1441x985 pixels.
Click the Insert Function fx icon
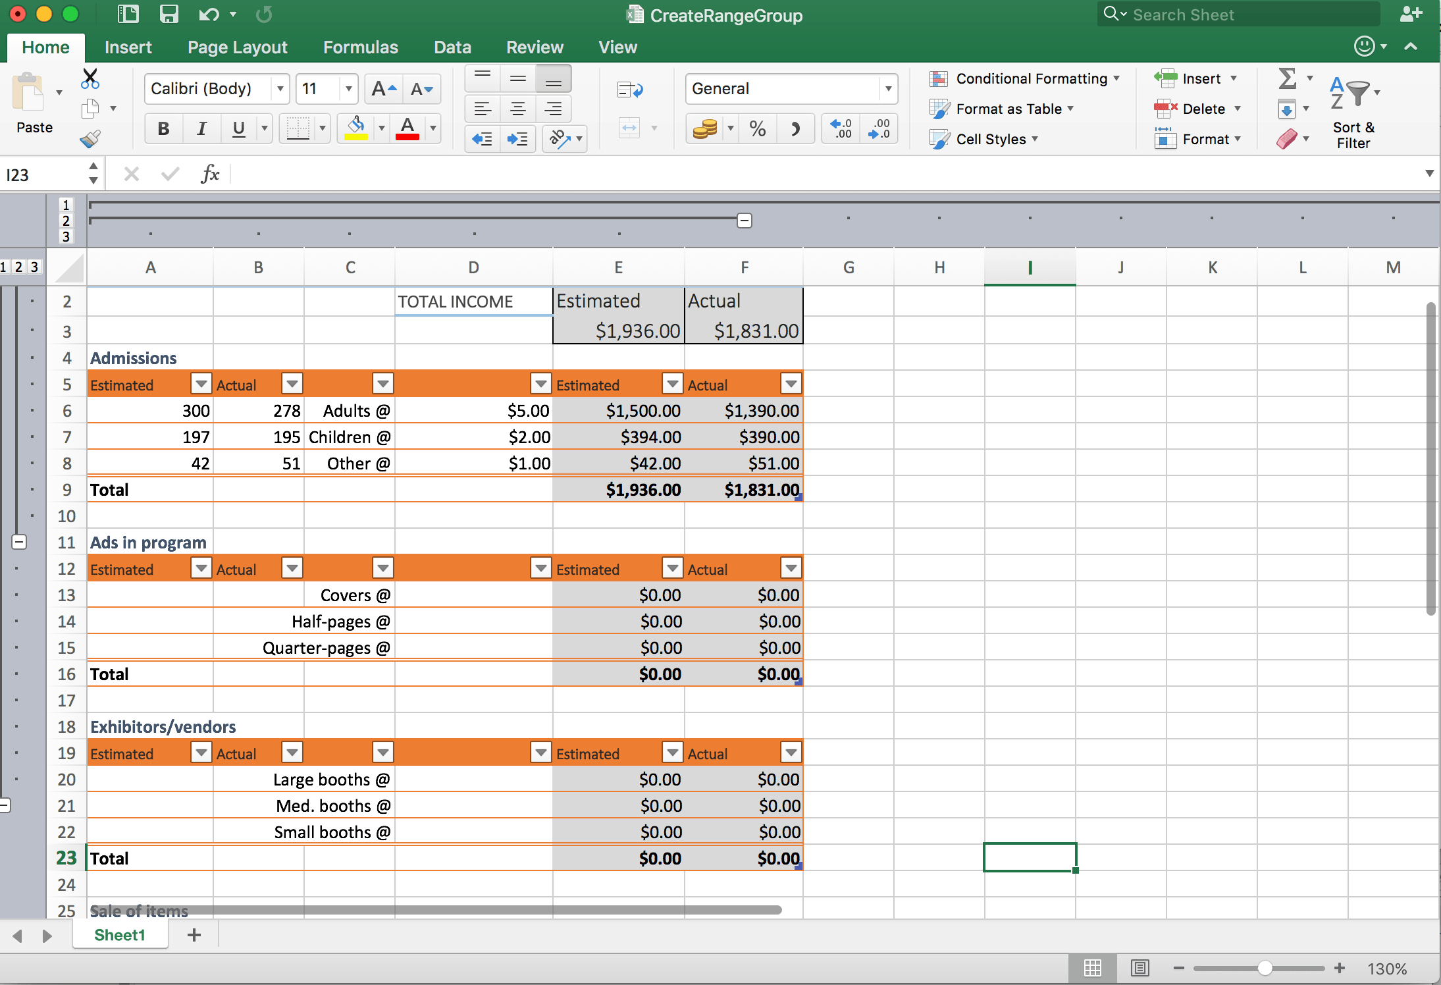tap(210, 174)
